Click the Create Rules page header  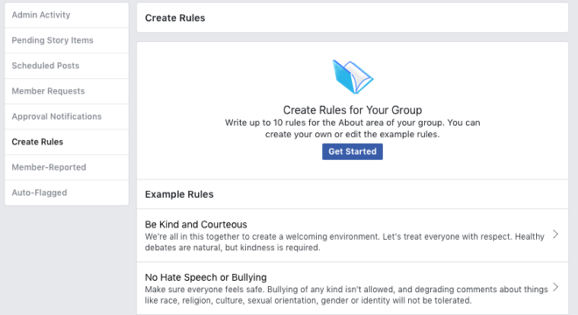[x=175, y=18]
